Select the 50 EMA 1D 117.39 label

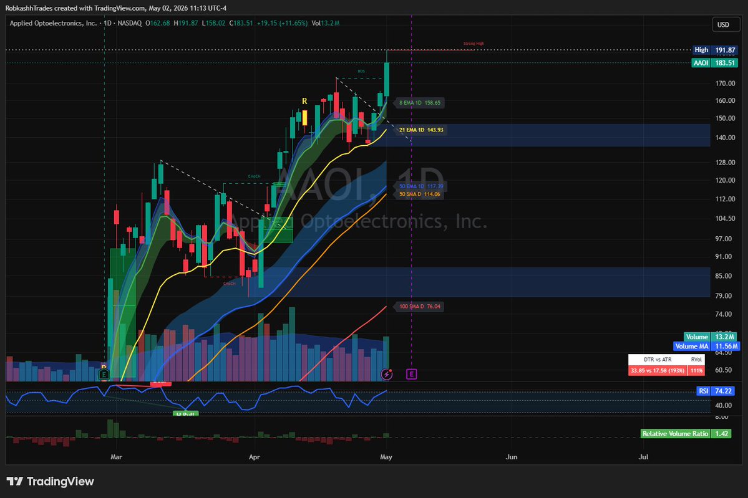coord(421,186)
